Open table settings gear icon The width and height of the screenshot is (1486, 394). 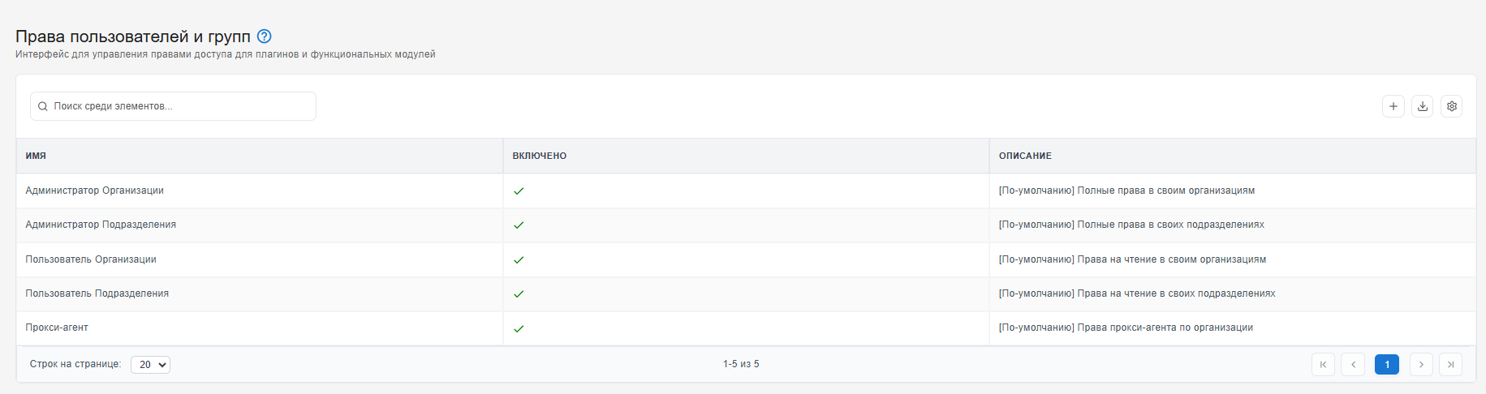pyautogui.click(x=1452, y=106)
